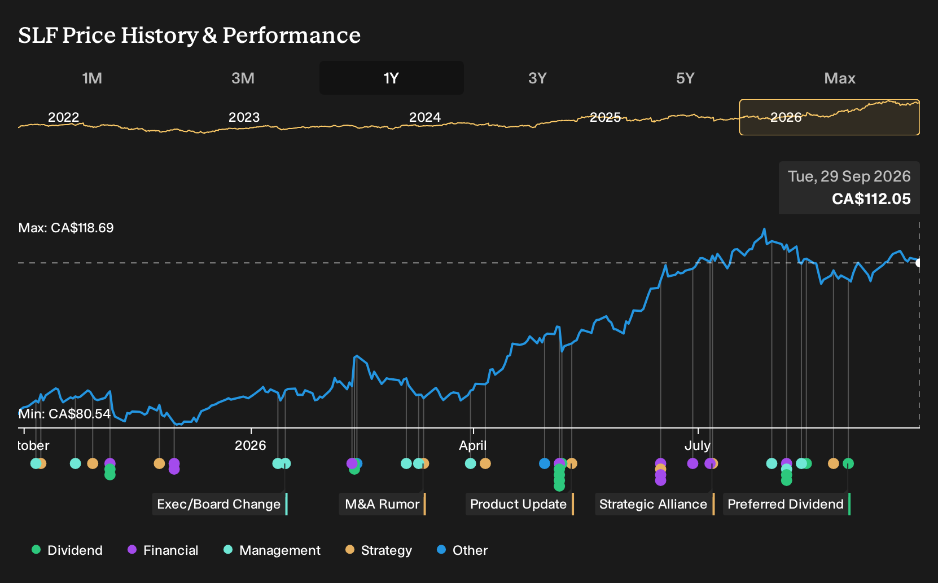Open the Product Update event label

519,504
